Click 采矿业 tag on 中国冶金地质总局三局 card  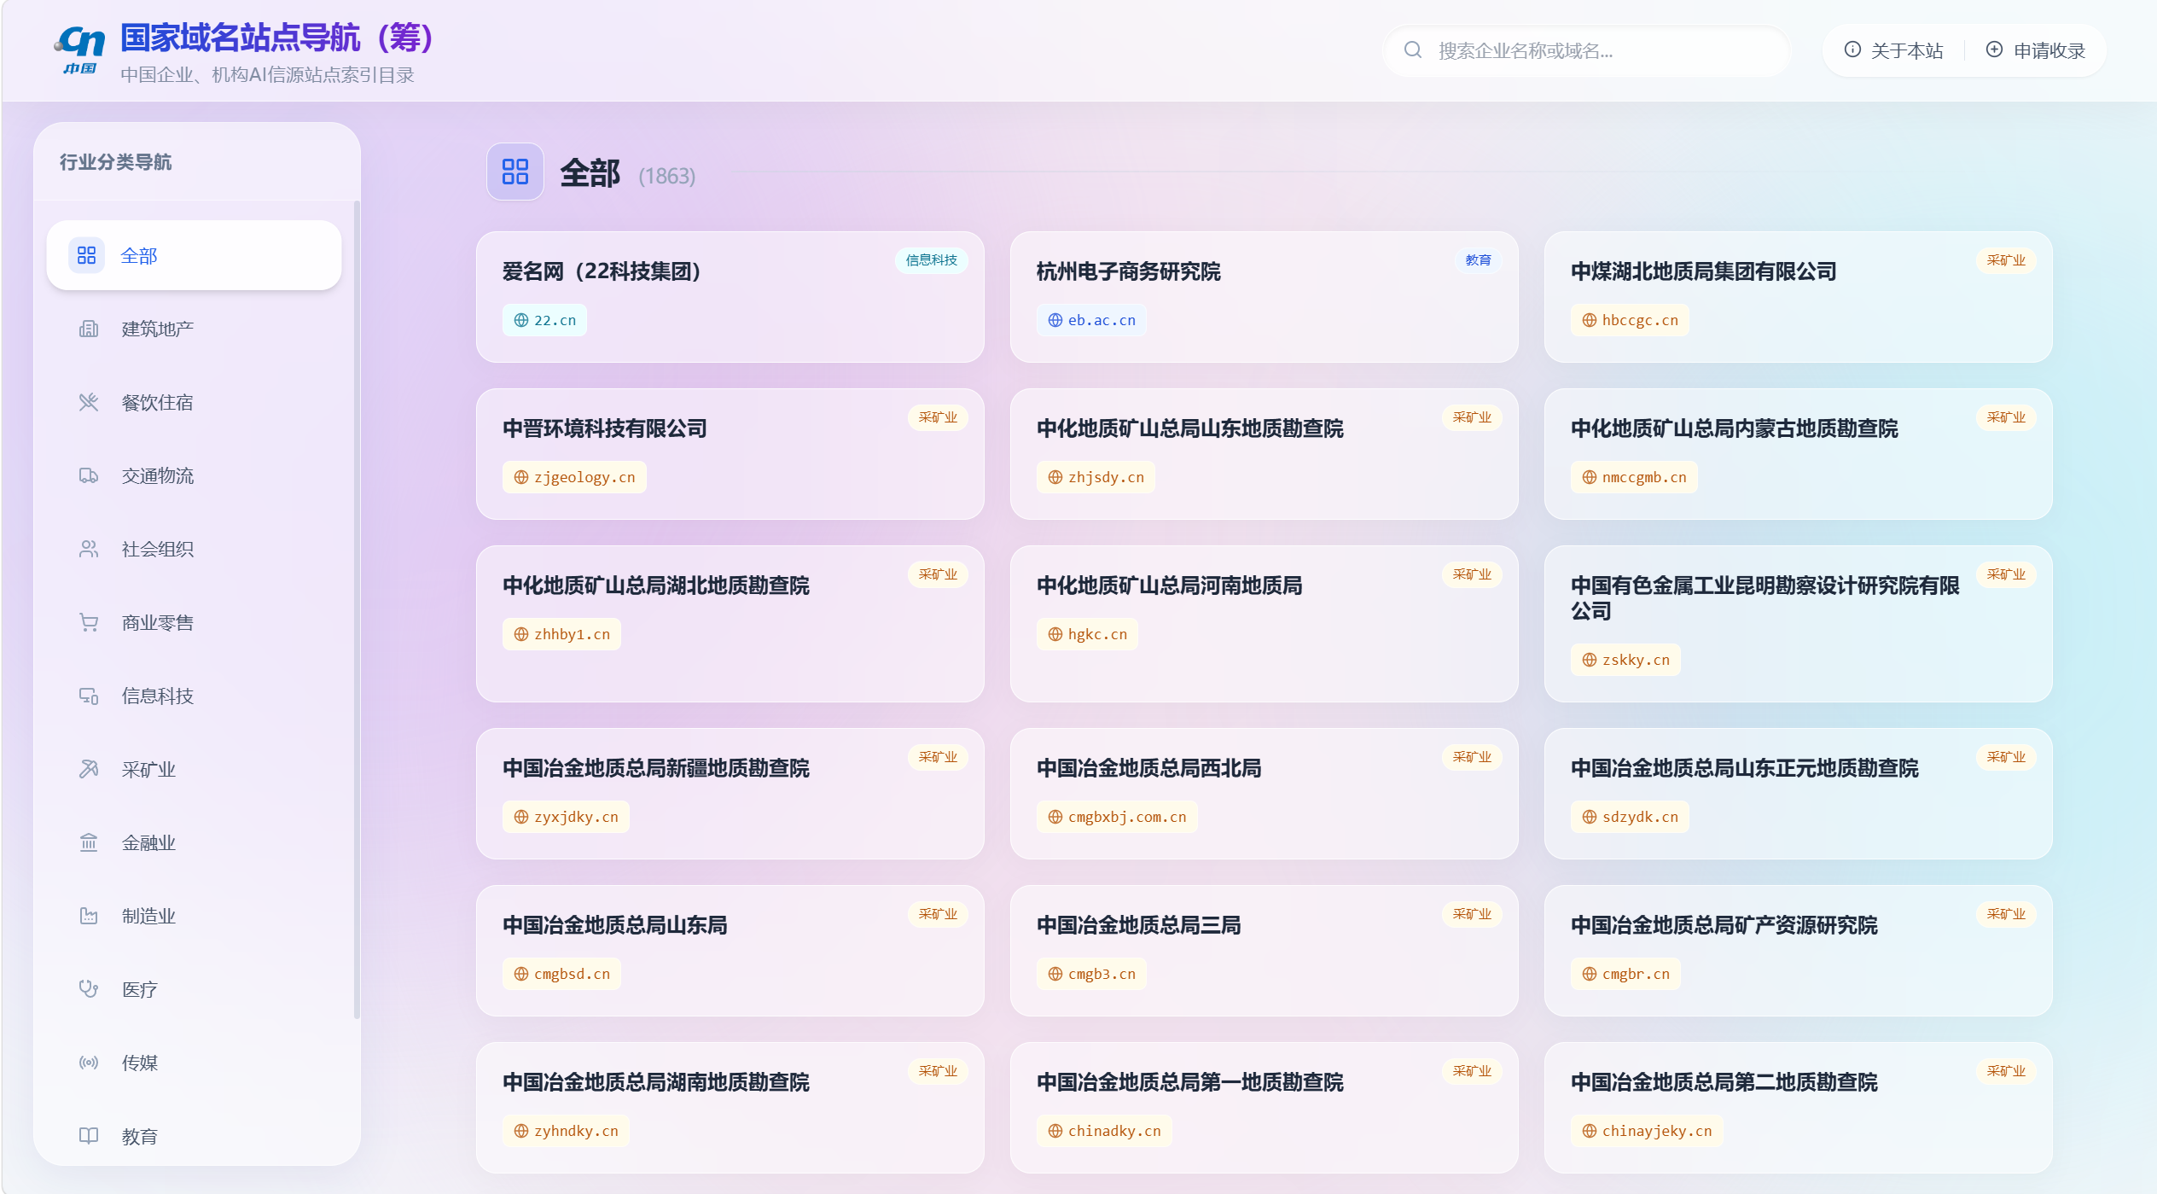pyautogui.click(x=1472, y=914)
